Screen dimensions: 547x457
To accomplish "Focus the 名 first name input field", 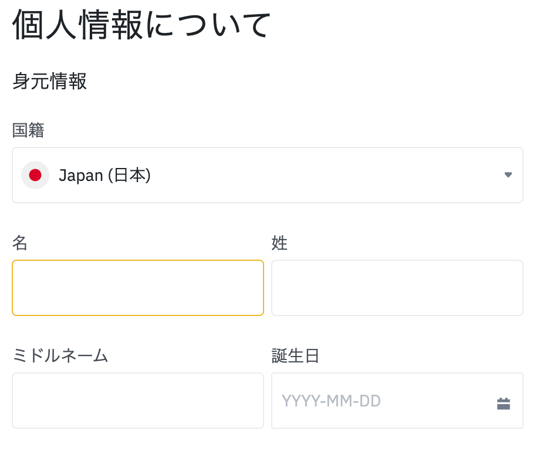I will pyautogui.click(x=138, y=288).
